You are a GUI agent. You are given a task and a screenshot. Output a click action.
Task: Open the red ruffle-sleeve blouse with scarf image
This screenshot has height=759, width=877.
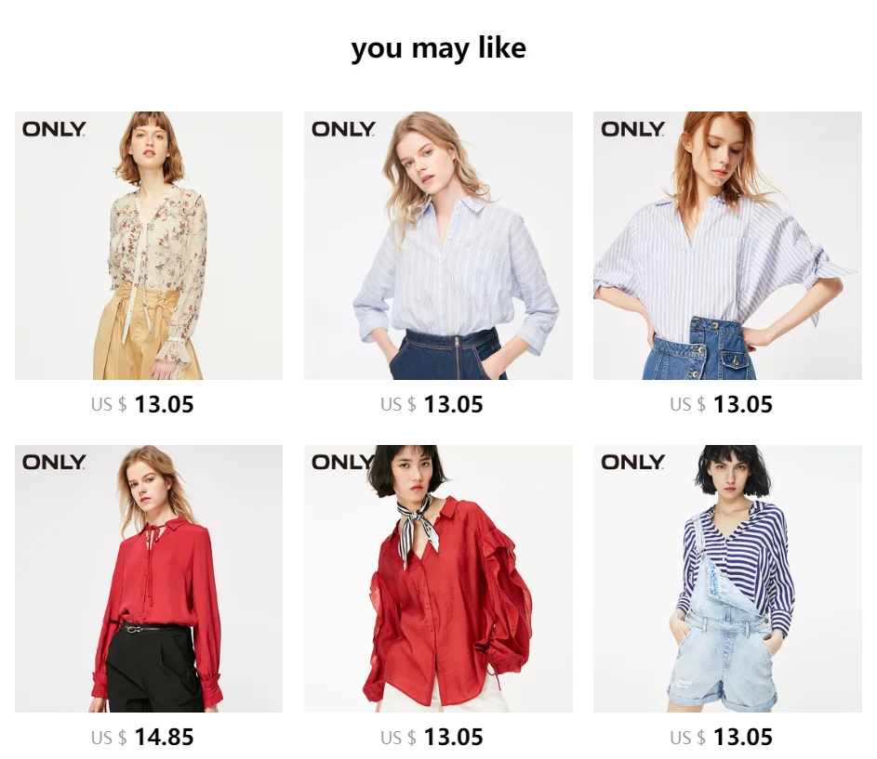pyautogui.click(x=439, y=579)
